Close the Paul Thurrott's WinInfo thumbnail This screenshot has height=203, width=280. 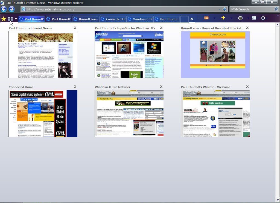[x=247, y=87]
